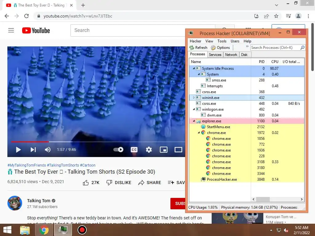Switch to miniplayer mode

[164, 150]
